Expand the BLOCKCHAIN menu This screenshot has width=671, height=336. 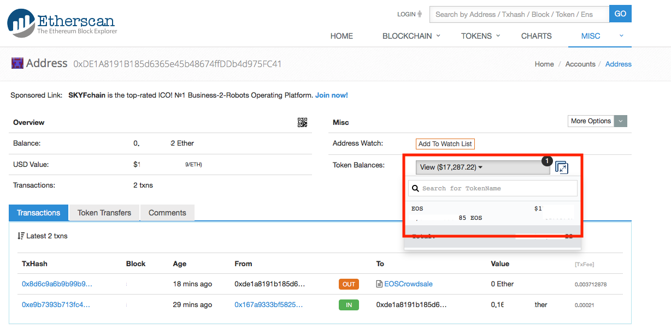[411, 36]
